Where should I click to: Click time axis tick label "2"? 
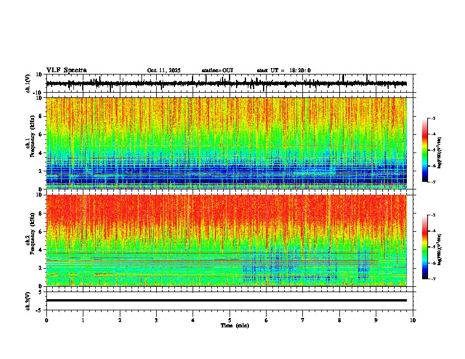[120, 320]
